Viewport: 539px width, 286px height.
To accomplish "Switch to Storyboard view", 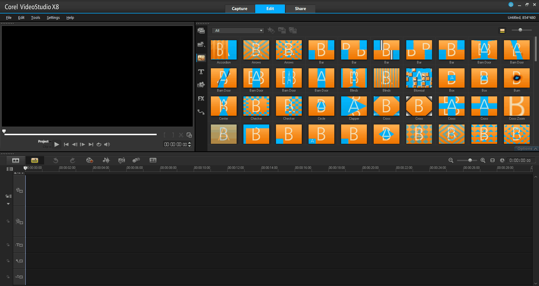I will click(16, 160).
